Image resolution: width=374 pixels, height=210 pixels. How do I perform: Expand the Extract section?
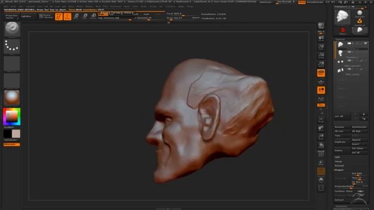(339, 200)
